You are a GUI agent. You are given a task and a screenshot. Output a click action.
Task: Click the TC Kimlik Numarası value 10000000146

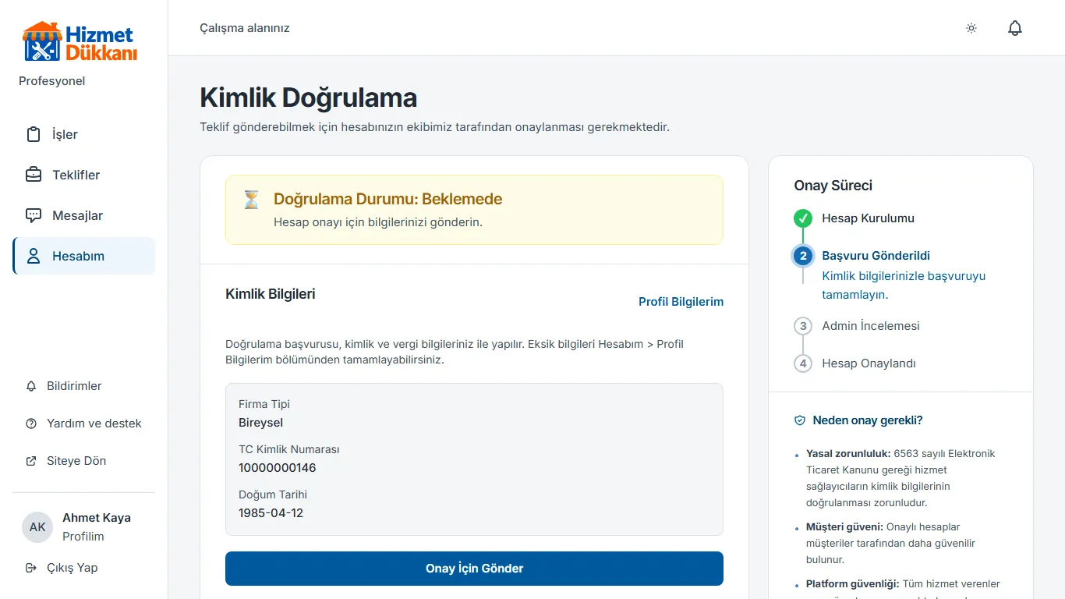pyautogui.click(x=278, y=468)
